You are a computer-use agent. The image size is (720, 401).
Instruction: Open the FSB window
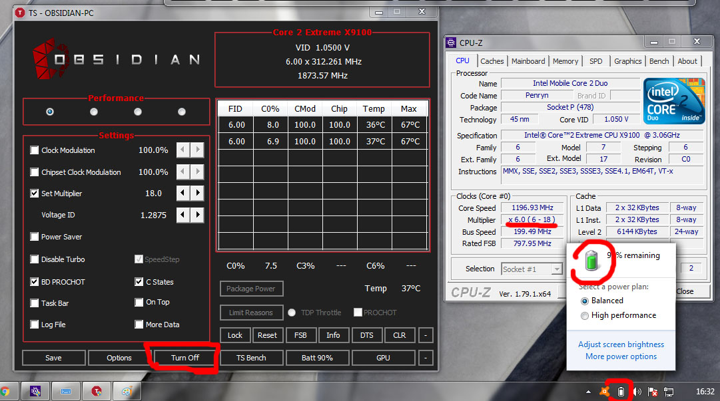(x=301, y=335)
